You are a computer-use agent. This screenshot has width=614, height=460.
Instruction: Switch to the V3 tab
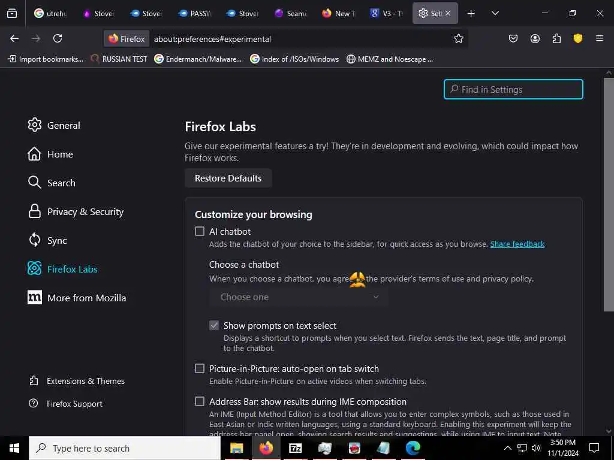387,13
